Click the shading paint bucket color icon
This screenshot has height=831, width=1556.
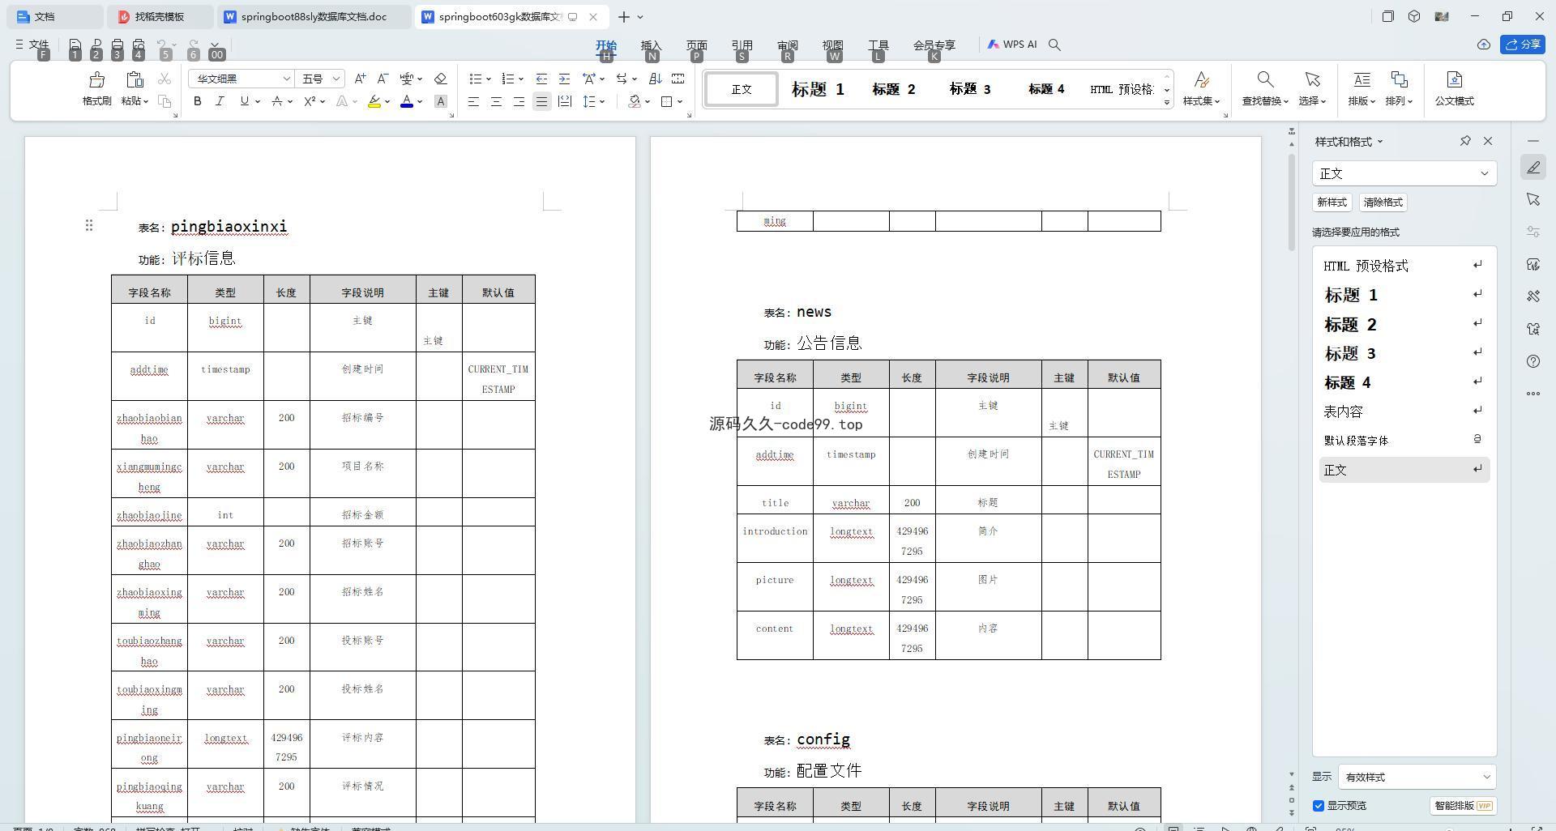[635, 101]
